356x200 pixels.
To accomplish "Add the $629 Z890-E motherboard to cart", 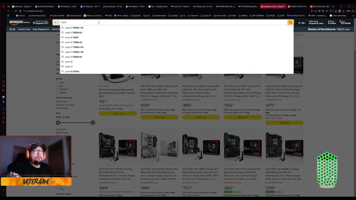I will coord(159,117).
